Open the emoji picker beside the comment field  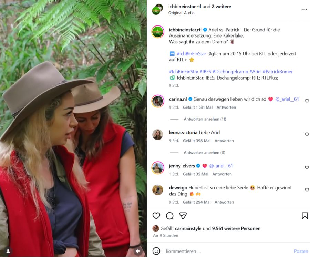coord(157,251)
